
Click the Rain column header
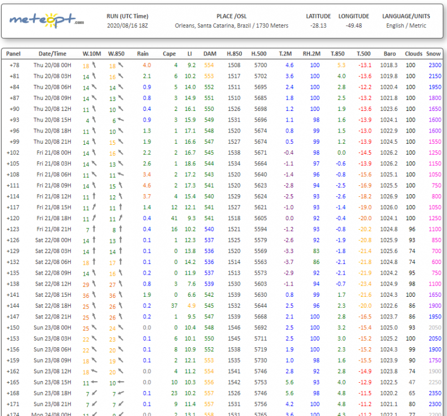(x=143, y=54)
